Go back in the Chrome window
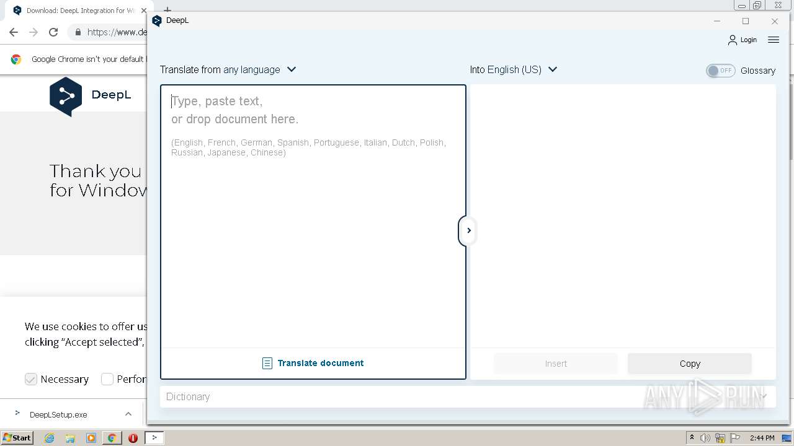 coord(14,32)
